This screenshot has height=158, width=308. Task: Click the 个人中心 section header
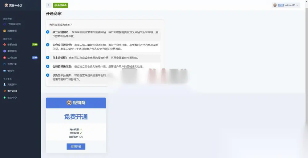pos(7,79)
